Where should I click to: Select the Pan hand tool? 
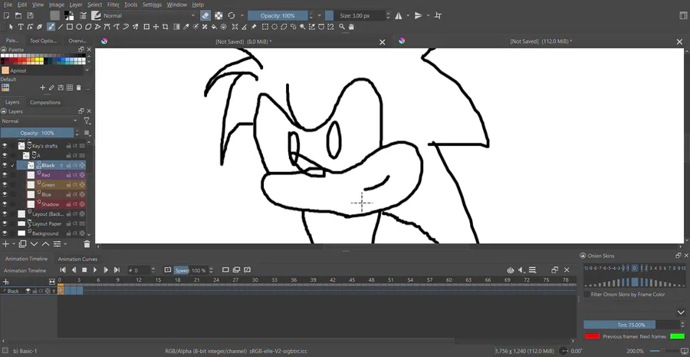pyautogui.click(x=351, y=27)
